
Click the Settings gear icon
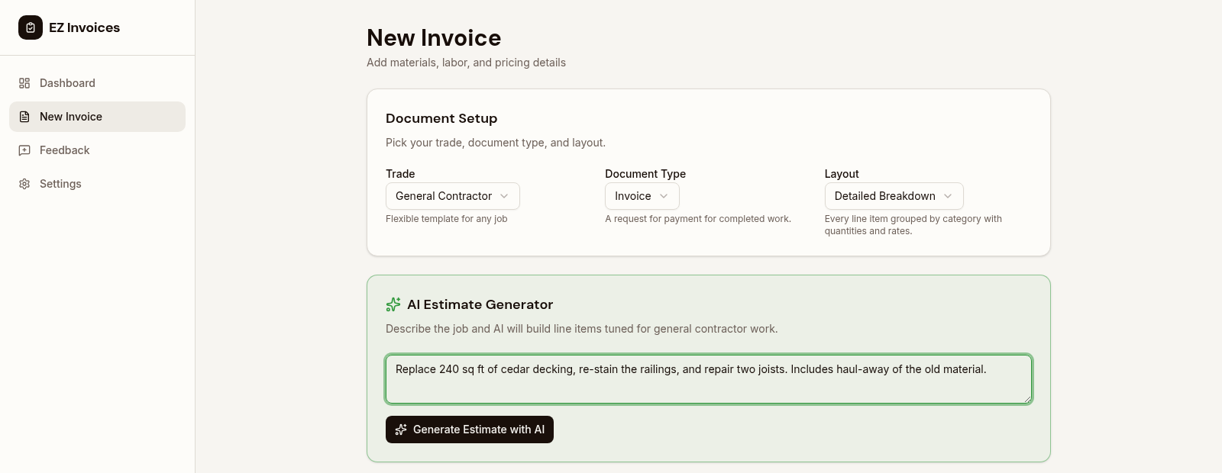tap(24, 184)
